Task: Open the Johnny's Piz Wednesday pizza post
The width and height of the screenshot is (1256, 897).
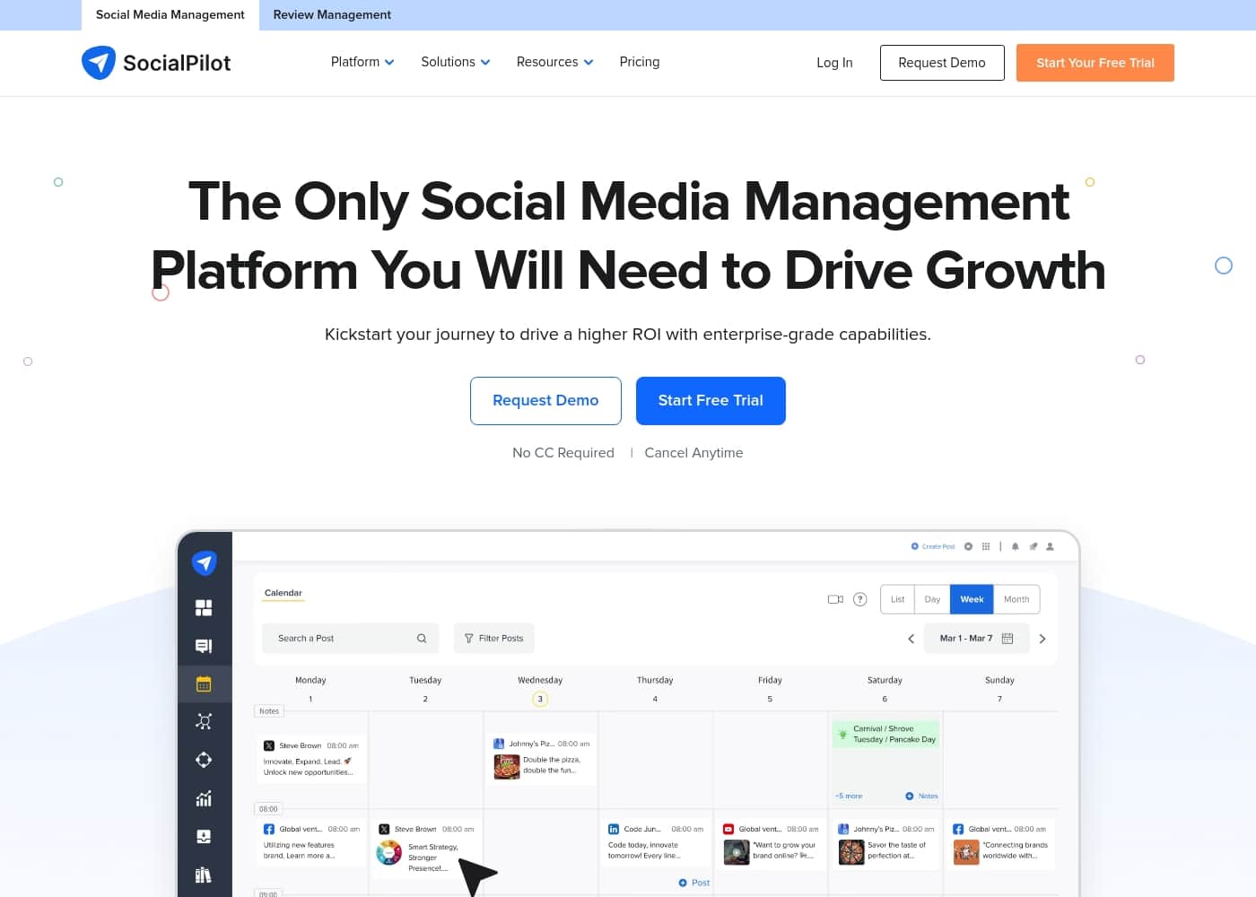Action: point(541,760)
